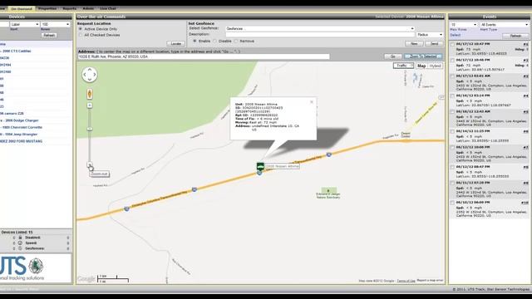The height and width of the screenshot is (299, 532).
Task: Open the All Events alert type dropdown
Action: [x=505, y=25]
